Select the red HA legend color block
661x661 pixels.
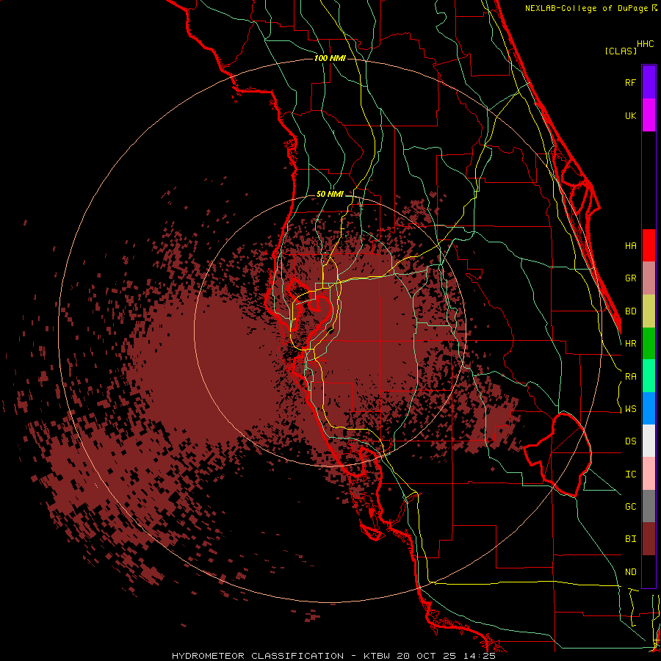[x=649, y=245]
